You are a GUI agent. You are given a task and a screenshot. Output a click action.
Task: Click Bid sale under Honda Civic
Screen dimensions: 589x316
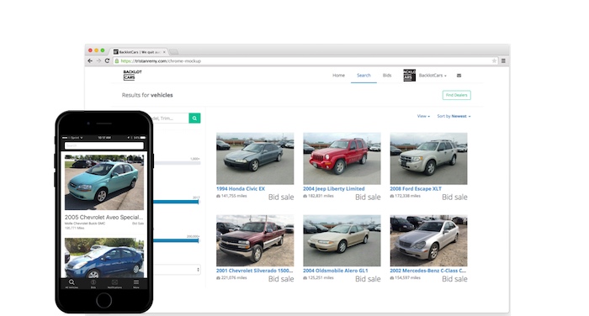281,197
